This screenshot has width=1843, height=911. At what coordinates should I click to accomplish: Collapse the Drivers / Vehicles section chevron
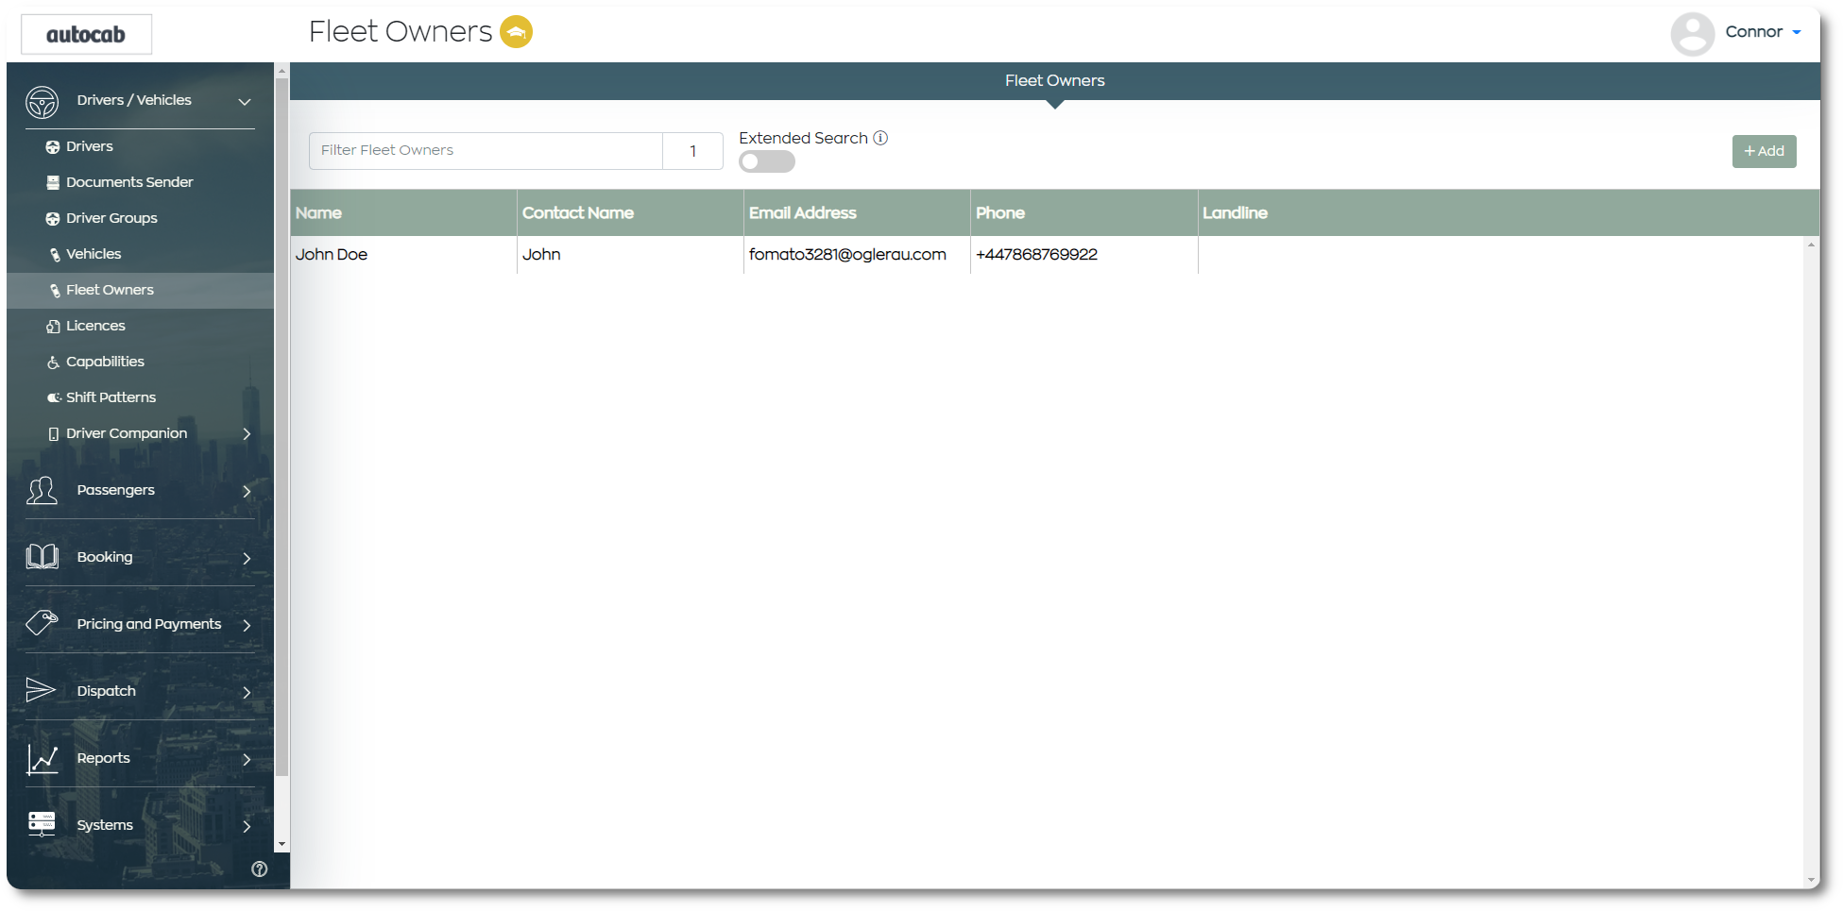245,101
